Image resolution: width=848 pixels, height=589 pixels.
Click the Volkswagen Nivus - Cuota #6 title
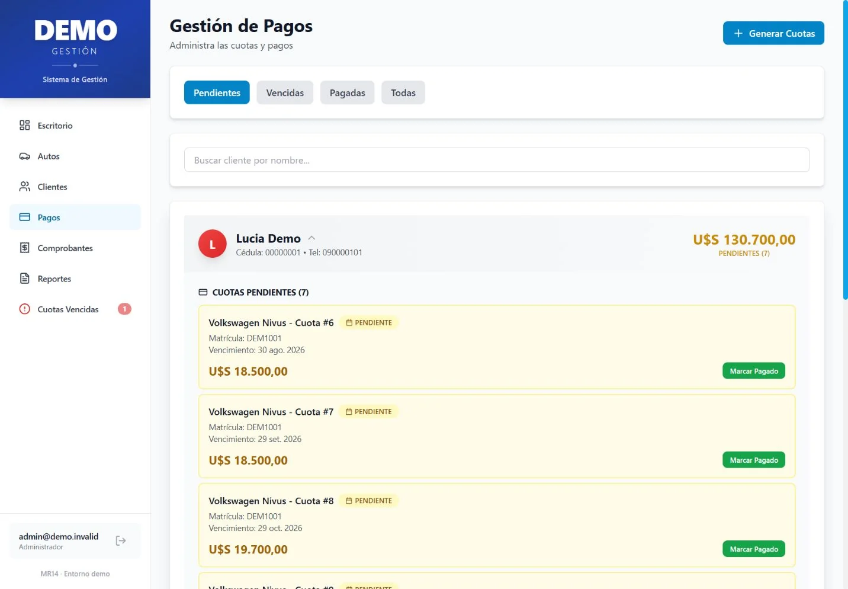[x=271, y=323]
